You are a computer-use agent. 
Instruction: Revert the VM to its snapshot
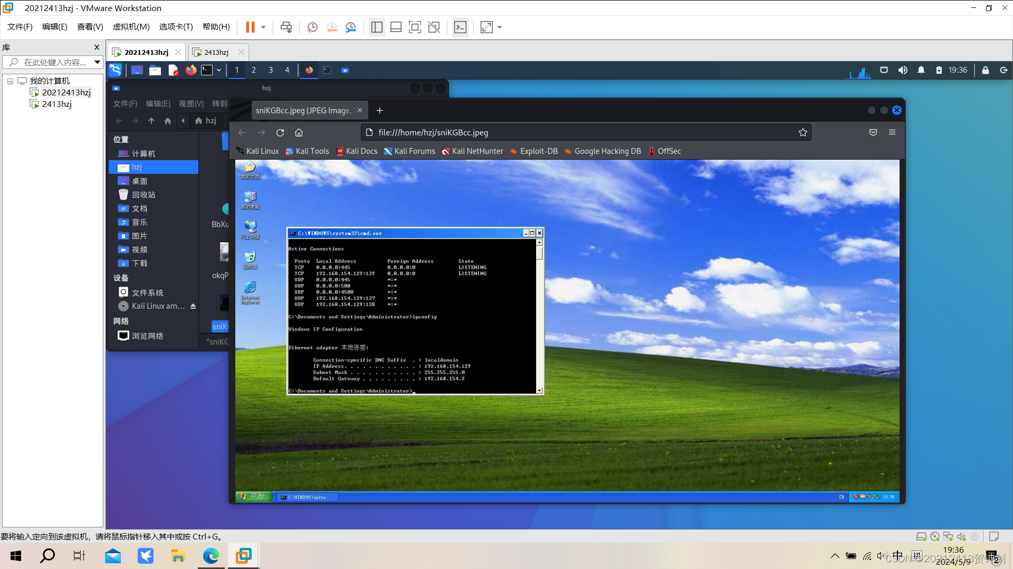tap(332, 27)
